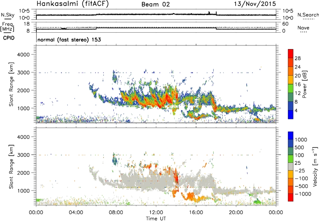
Task: Click the 'Time UT' axis title
Action: pyautogui.click(x=156, y=219)
